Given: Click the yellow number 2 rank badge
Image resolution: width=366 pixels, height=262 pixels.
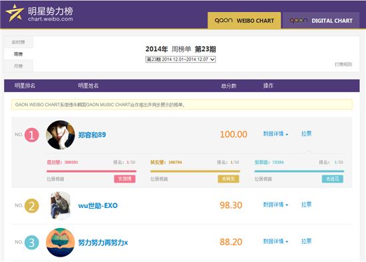Looking at the screenshot, I should (32, 205).
